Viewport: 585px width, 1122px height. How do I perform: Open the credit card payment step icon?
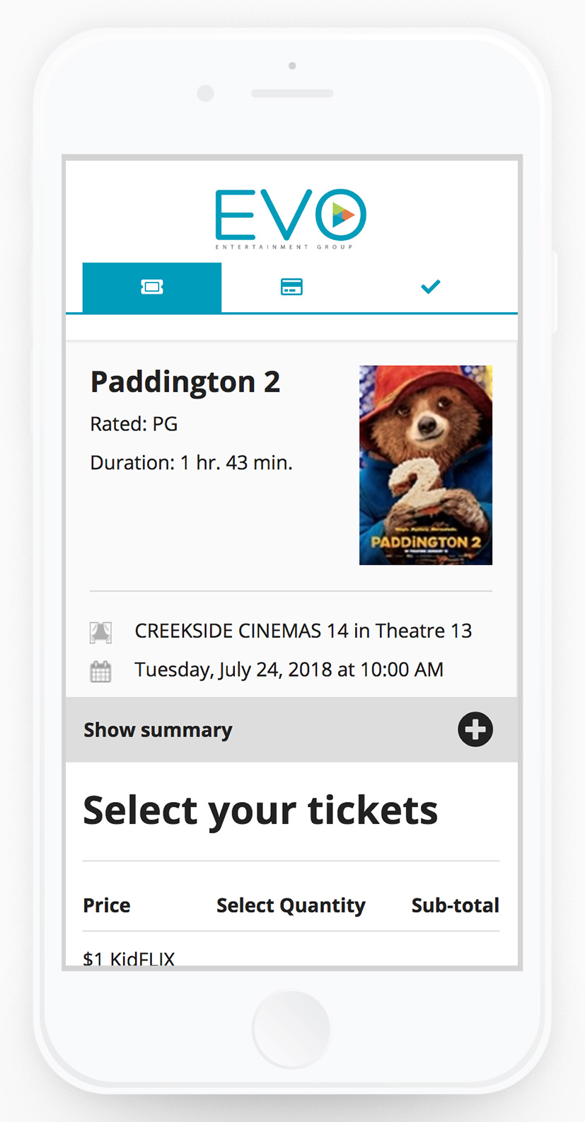(x=291, y=287)
